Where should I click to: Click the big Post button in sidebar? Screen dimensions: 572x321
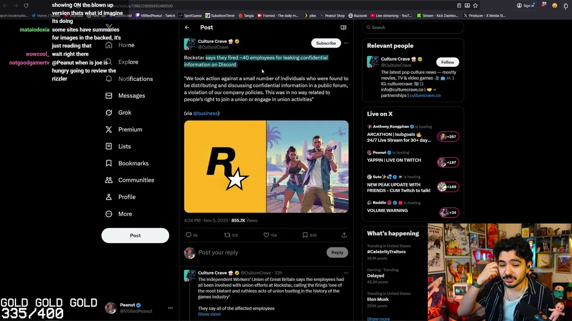coord(135,235)
